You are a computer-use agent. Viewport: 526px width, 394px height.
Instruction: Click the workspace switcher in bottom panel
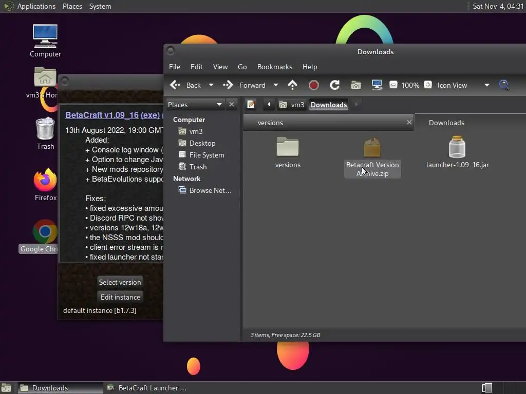[487, 388]
